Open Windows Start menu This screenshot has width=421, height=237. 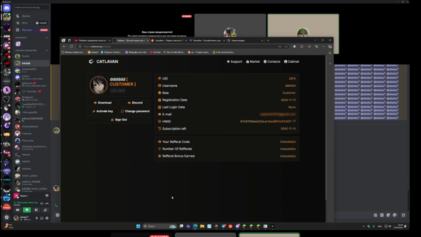[138, 226]
